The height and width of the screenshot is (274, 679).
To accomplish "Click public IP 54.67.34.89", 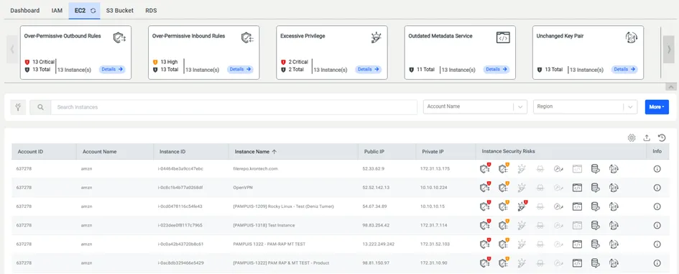I will tap(374, 206).
